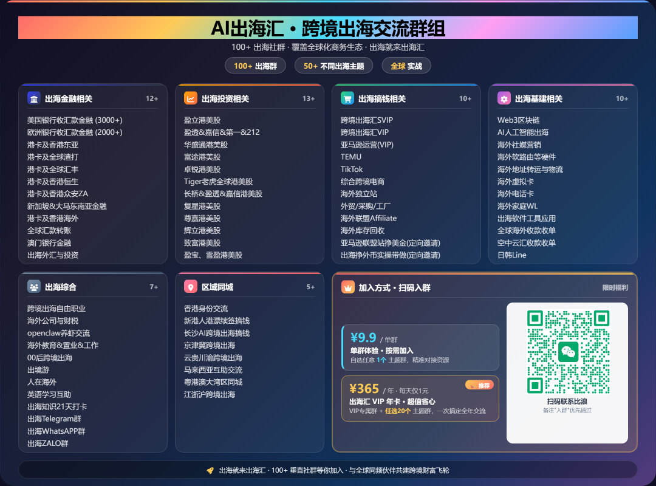Click the 50+ 不同出海主题 pill badge

click(333, 66)
